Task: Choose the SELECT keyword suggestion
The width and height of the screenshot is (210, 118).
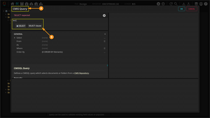Action: pyautogui.click(x=21, y=26)
